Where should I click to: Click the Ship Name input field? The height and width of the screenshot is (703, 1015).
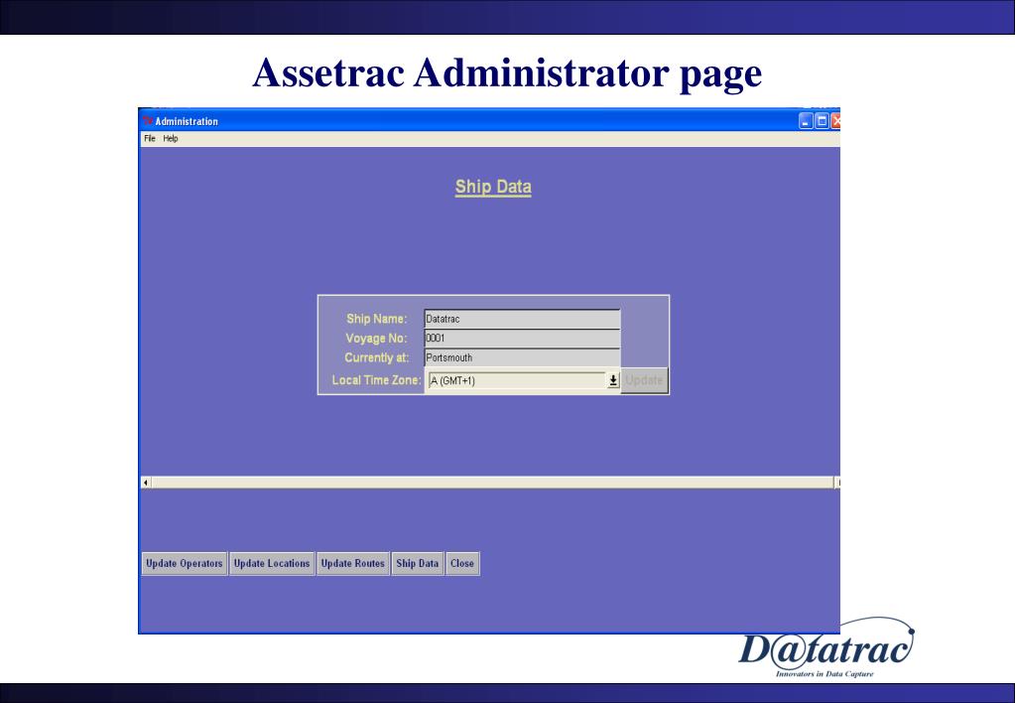click(x=522, y=319)
